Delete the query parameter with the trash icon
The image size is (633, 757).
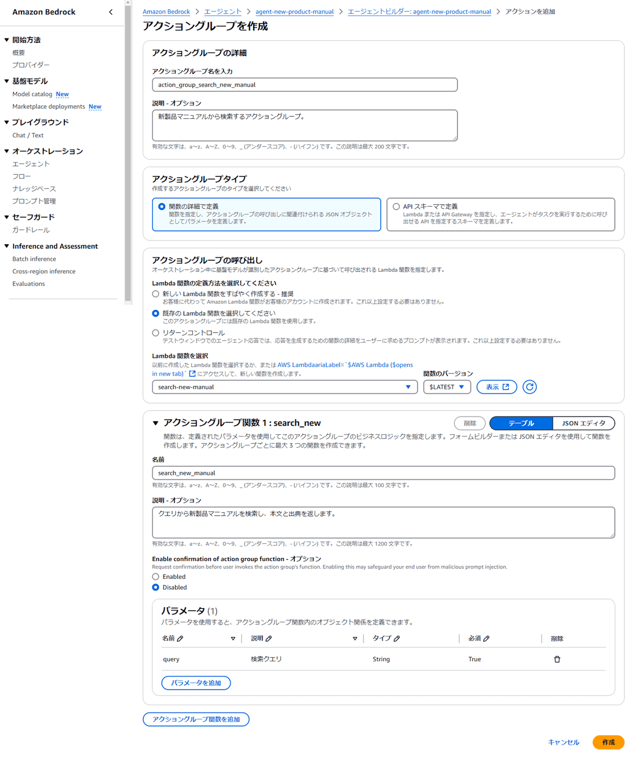tap(557, 659)
